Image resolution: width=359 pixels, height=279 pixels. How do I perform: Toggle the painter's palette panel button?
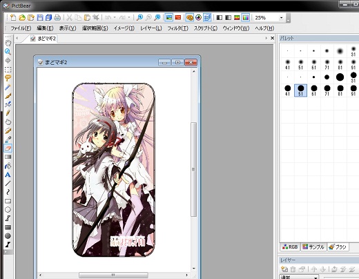click(190, 17)
